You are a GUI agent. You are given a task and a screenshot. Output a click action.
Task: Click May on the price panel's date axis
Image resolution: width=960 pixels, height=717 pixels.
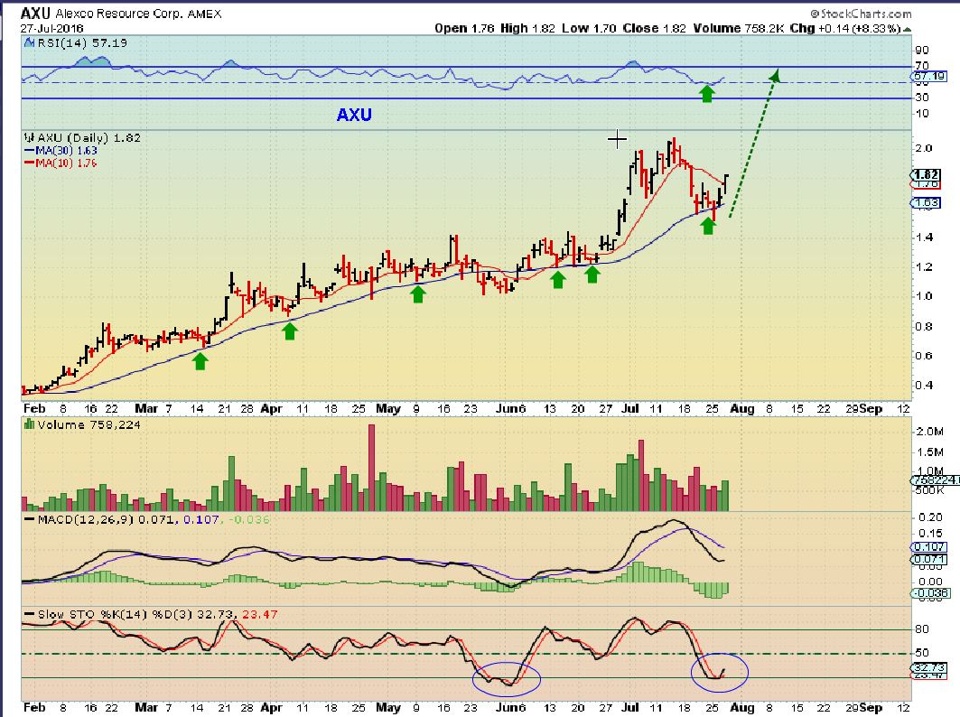coord(388,408)
